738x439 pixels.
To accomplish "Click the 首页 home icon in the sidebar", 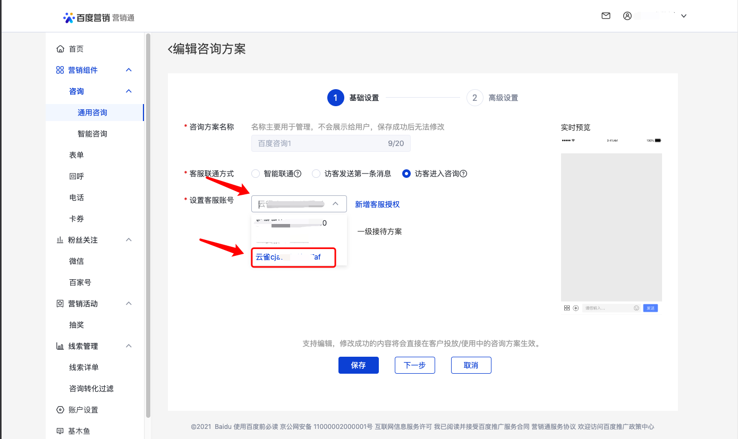I will (x=61, y=48).
